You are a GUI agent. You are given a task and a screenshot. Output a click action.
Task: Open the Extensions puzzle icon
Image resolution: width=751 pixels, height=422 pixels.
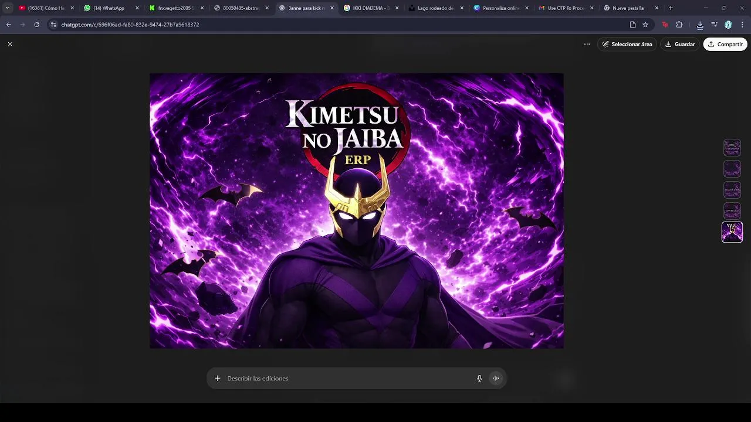679,25
